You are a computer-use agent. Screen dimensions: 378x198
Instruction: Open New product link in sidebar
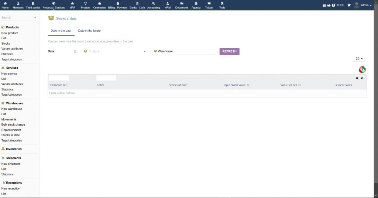(9, 33)
